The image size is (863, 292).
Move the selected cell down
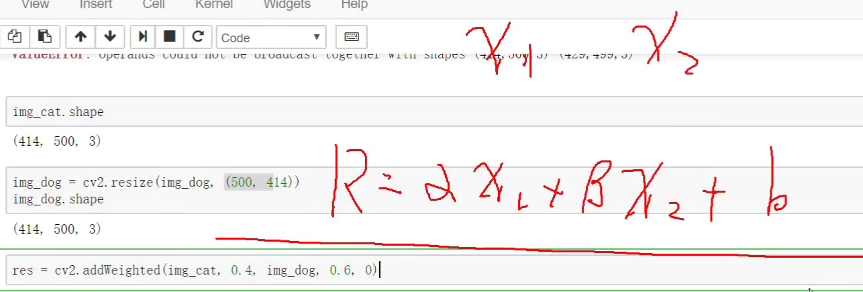[110, 37]
